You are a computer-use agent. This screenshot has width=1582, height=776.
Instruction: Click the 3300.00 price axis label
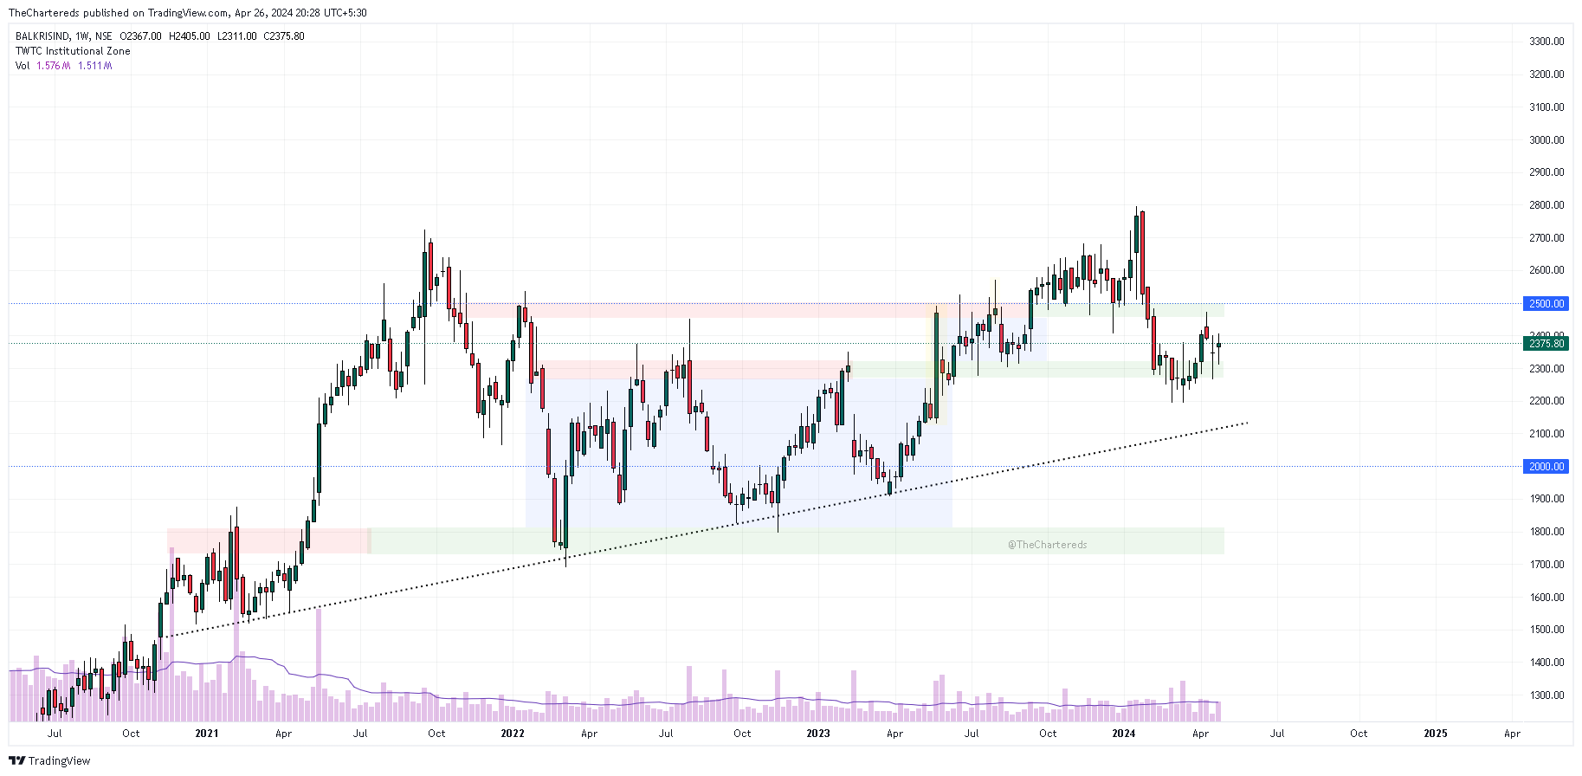click(x=1546, y=42)
